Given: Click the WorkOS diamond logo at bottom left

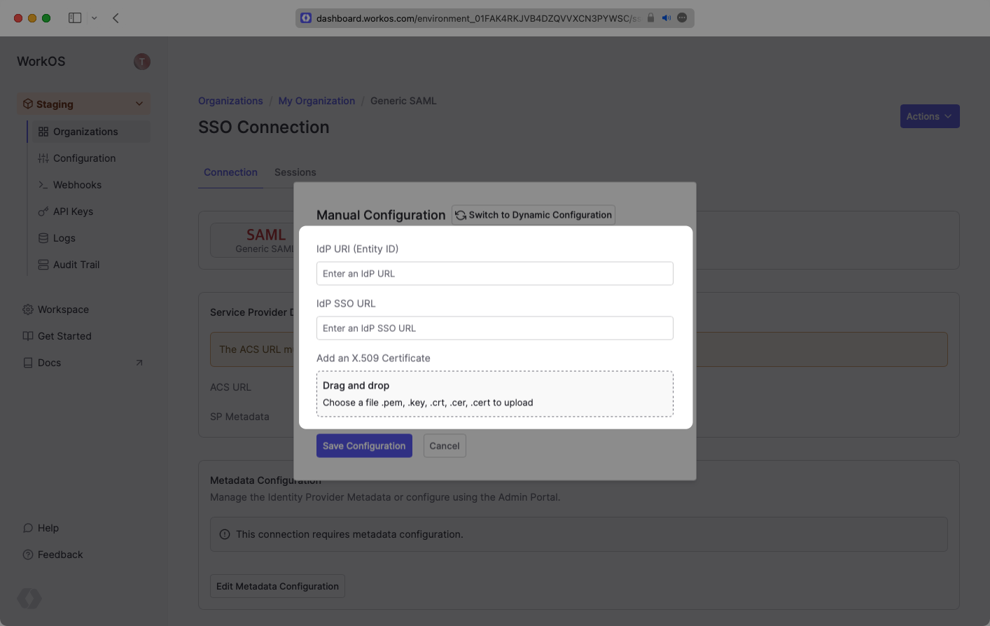Looking at the screenshot, I should [29, 599].
